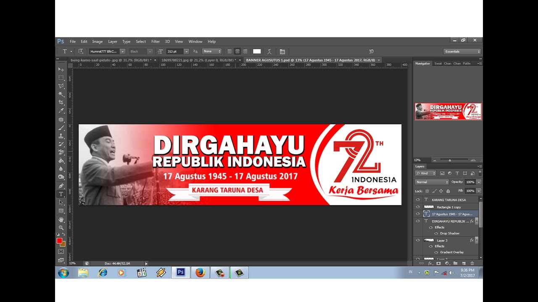Image resolution: width=538 pixels, height=302 pixels.
Task: Right align the text
Action: [245, 51]
